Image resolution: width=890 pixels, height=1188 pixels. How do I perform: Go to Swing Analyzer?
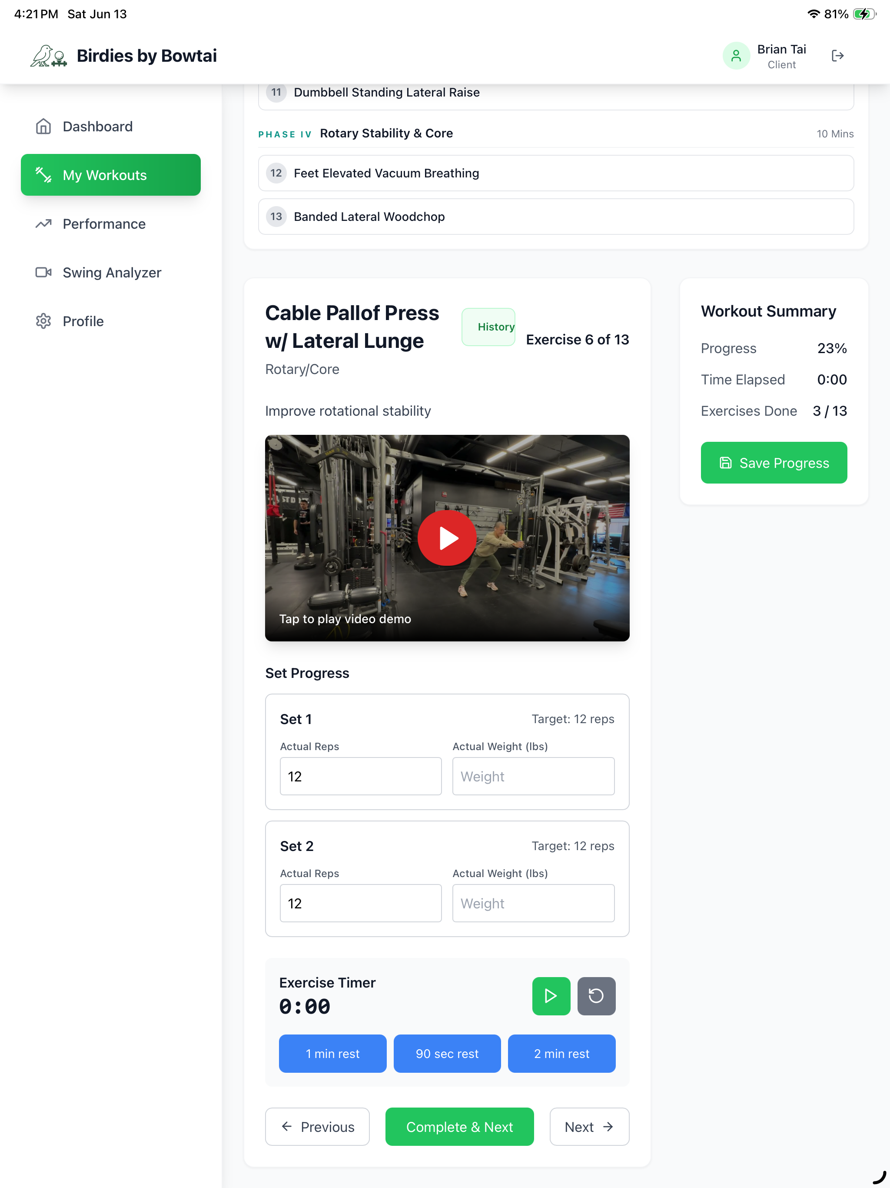[110, 272]
